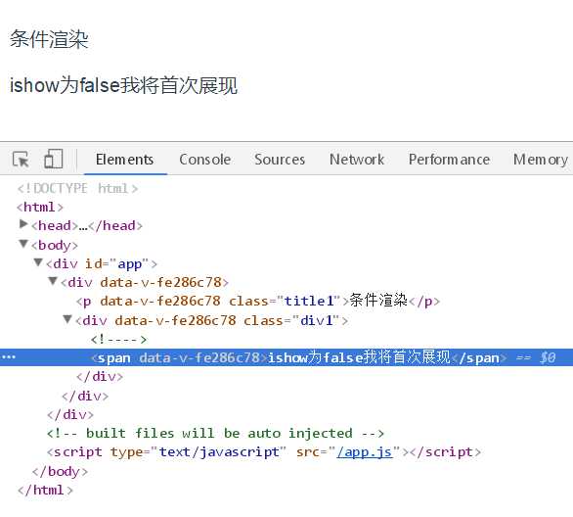
Task: Select the <!DOCTYPE html> line
Action: click(x=77, y=188)
